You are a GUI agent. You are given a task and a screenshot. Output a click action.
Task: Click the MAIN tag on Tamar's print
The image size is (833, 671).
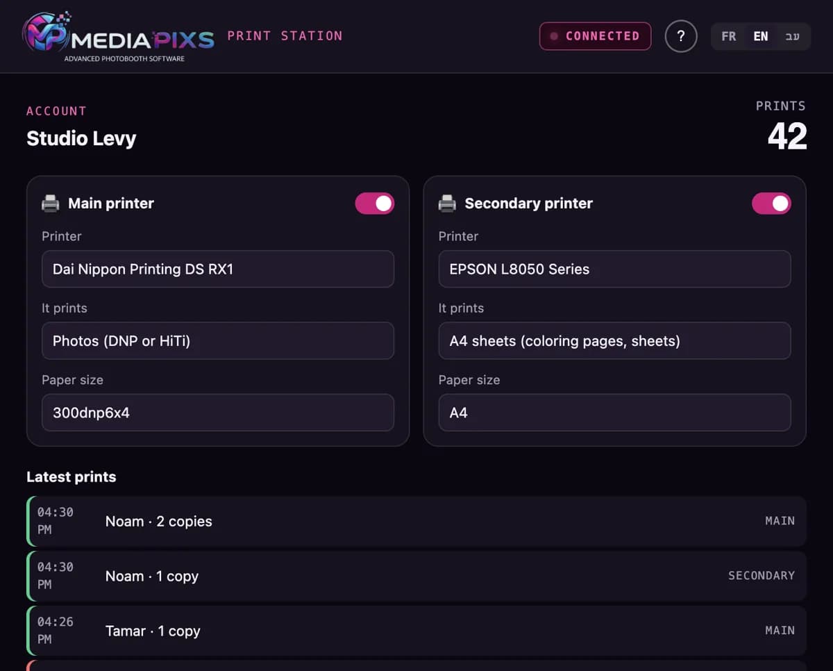click(780, 631)
